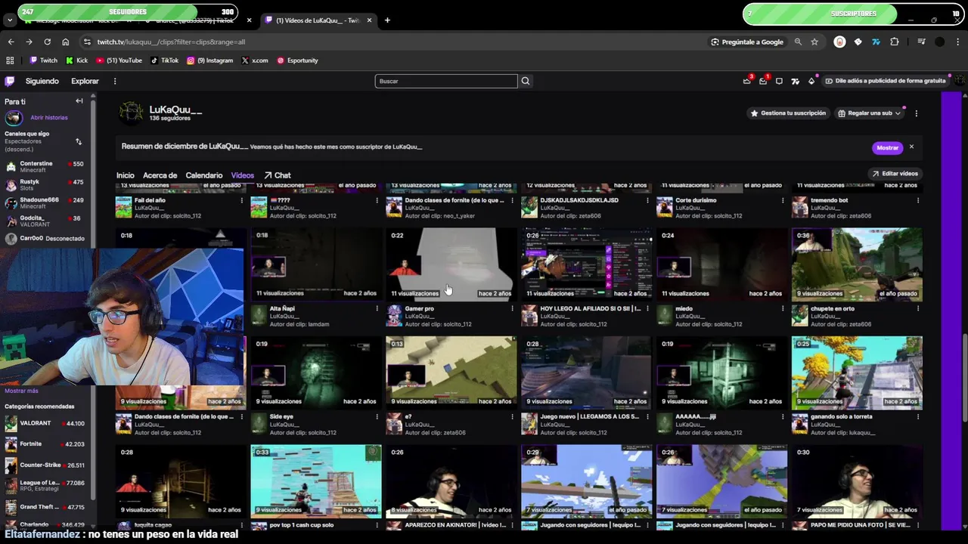Image resolution: width=968 pixels, height=544 pixels.
Task: Open the Chrome apps grid icon
Action: [10, 60]
